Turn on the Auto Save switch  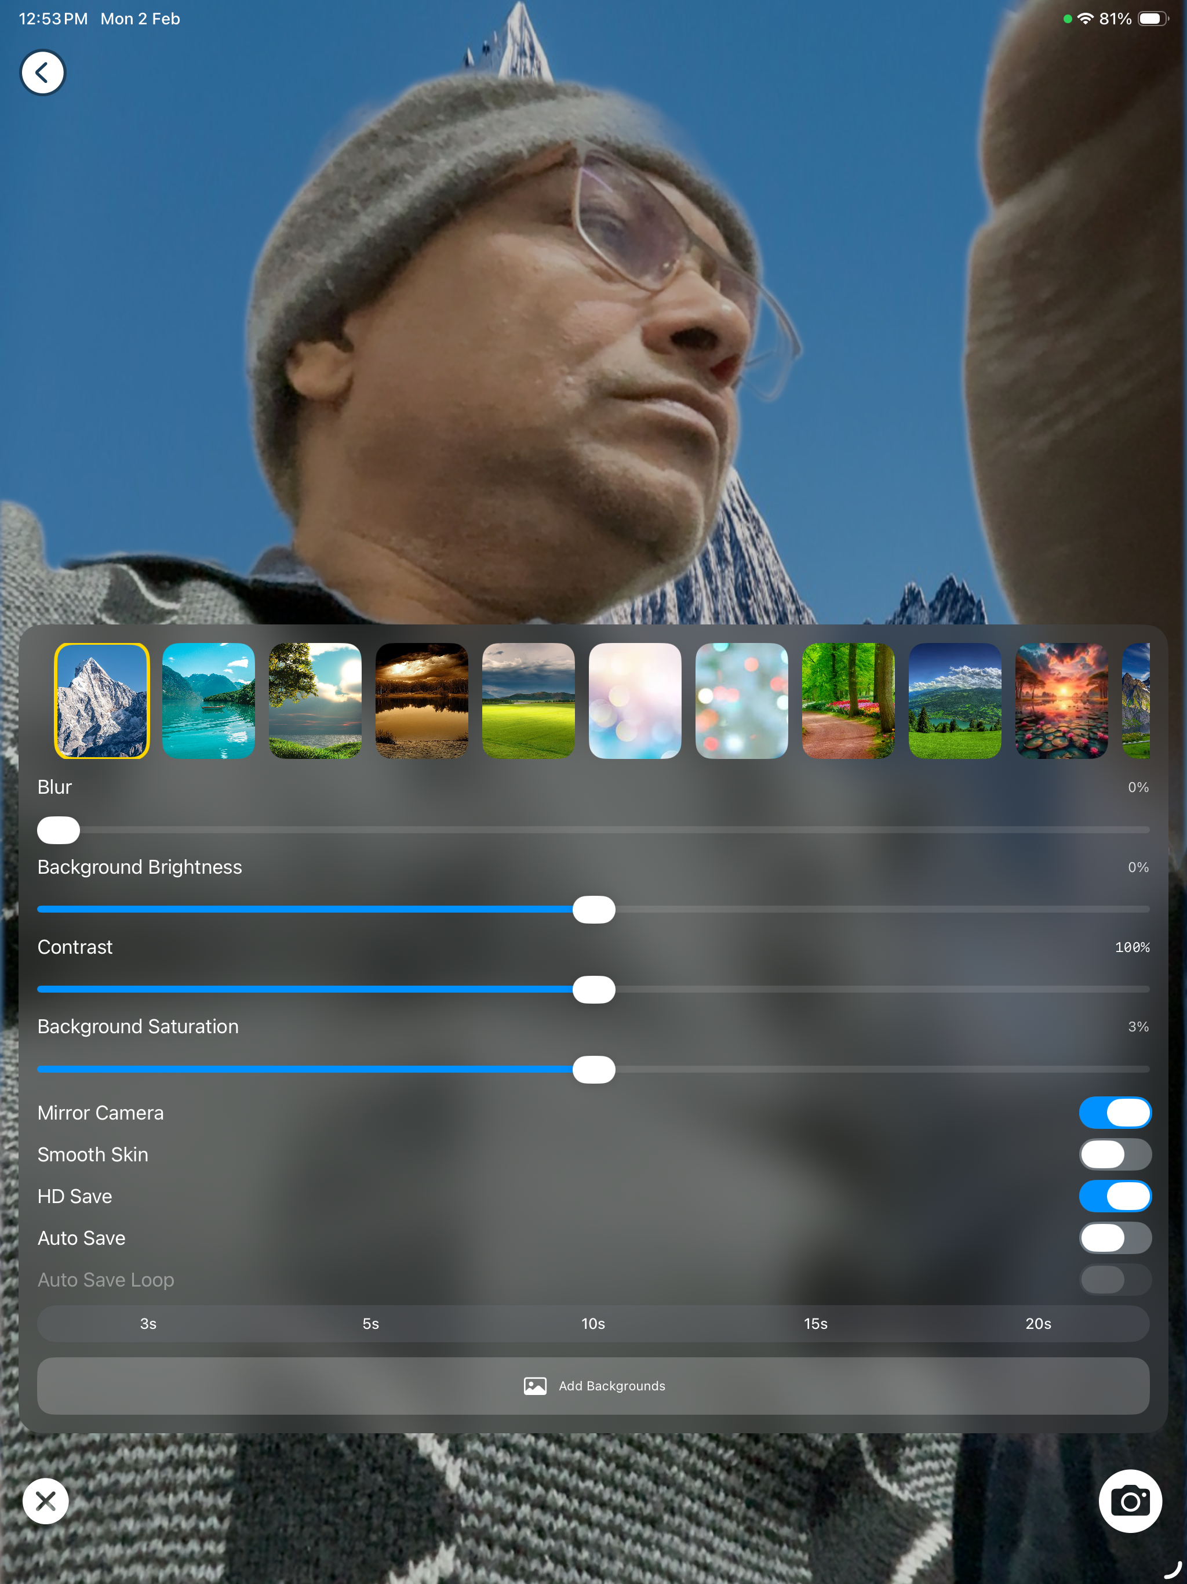tap(1115, 1238)
